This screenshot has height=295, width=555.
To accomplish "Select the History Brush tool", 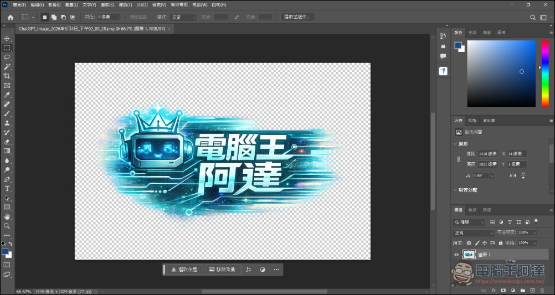I will tap(7, 132).
